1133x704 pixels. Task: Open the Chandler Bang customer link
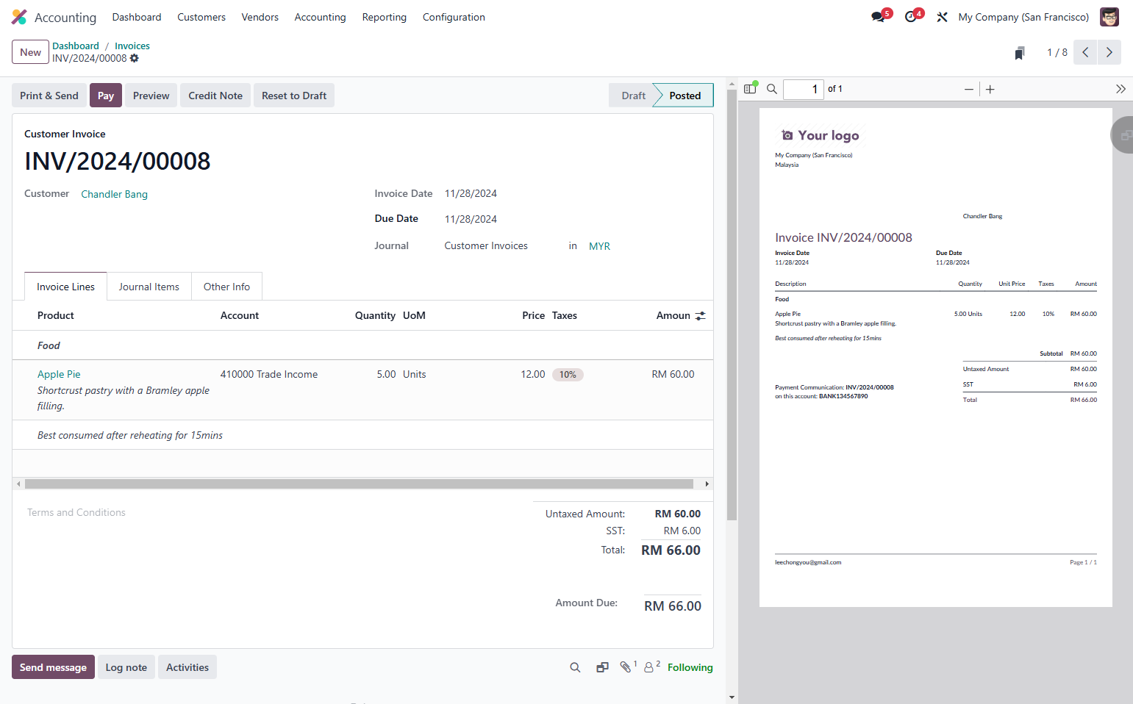pos(114,194)
